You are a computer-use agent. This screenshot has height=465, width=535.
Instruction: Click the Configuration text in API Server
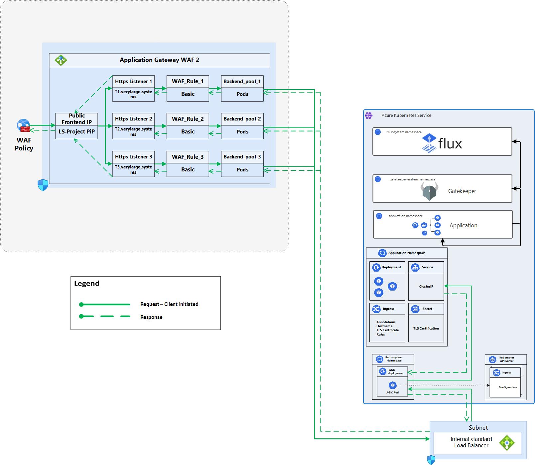click(508, 387)
